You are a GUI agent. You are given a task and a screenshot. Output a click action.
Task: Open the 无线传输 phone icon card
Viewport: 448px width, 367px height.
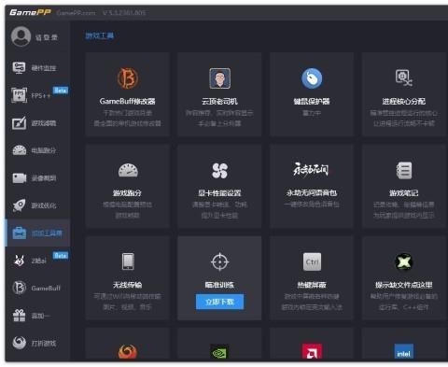pos(128,278)
